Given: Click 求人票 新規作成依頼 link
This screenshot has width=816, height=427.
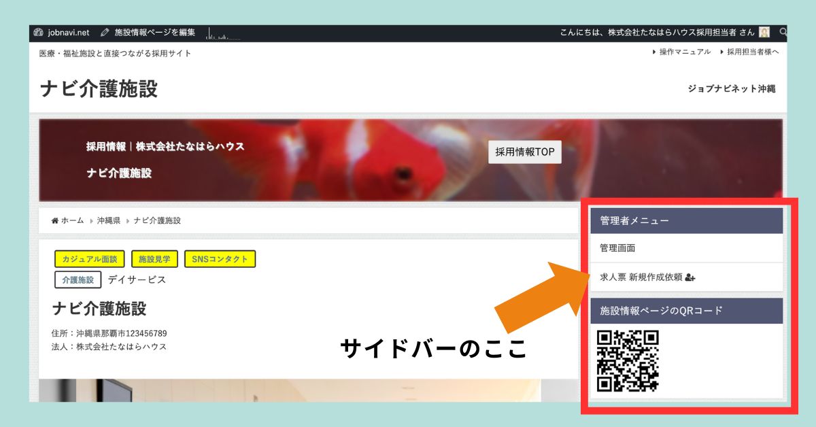Looking at the screenshot, I should pyautogui.click(x=641, y=277).
